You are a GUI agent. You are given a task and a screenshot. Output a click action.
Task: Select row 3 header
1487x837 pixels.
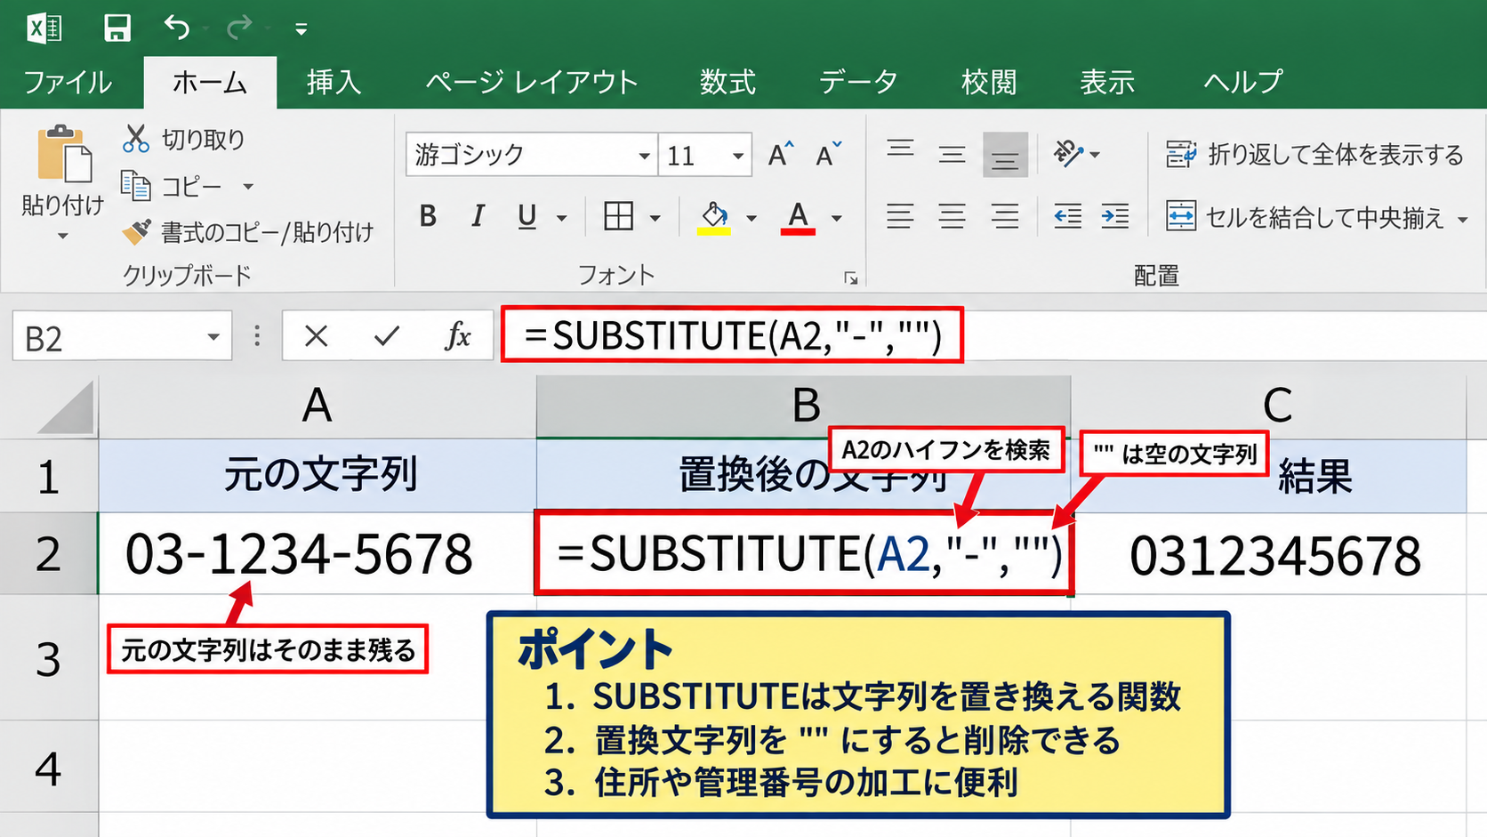[49, 658]
